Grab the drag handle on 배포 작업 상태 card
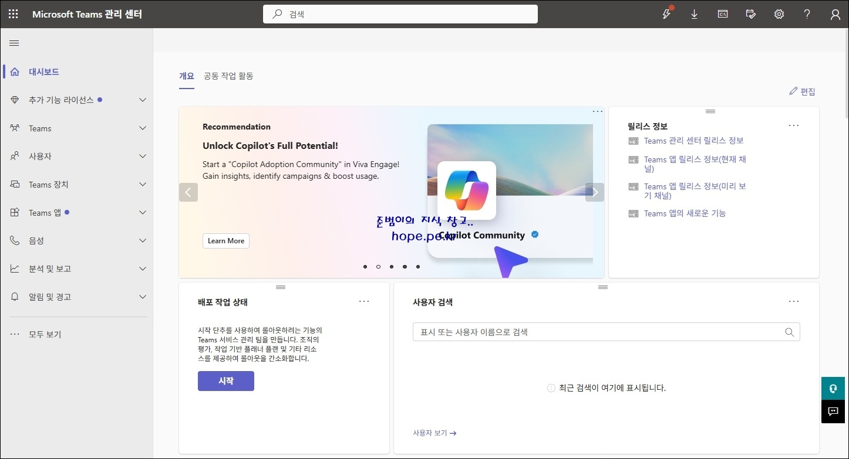Image resolution: width=849 pixels, height=459 pixels. tap(281, 287)
